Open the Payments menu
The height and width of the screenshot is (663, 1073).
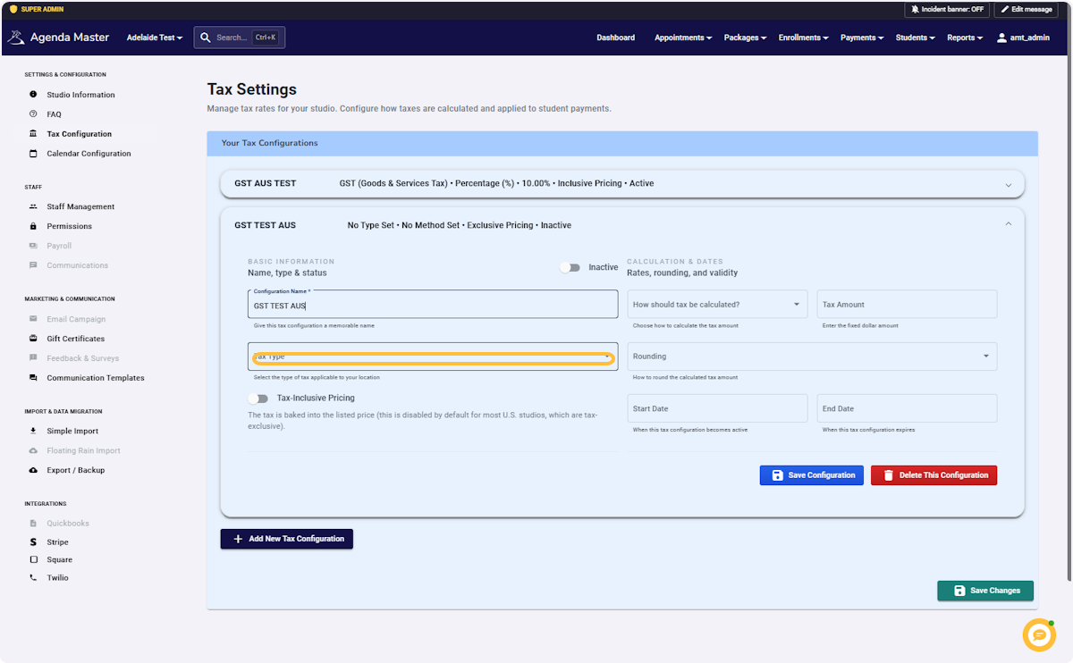coord(862,38)
